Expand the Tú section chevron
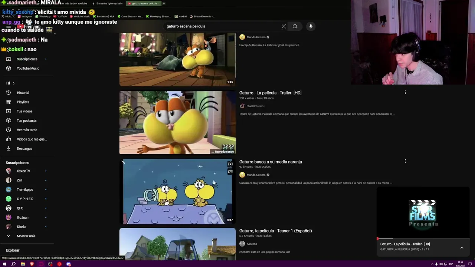The width and height of the screenshot is (475, 267). point(14,83)
